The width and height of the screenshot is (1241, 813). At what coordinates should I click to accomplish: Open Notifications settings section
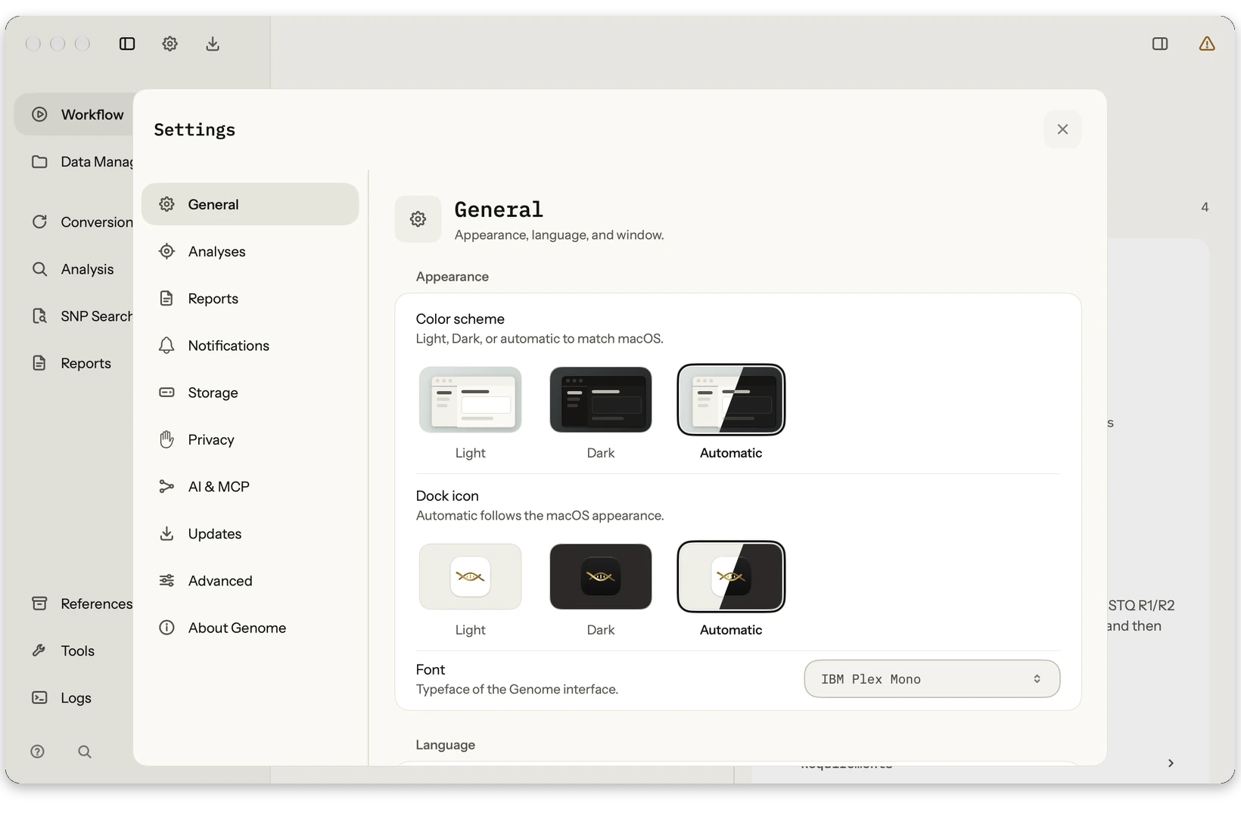tap(250, 346)
